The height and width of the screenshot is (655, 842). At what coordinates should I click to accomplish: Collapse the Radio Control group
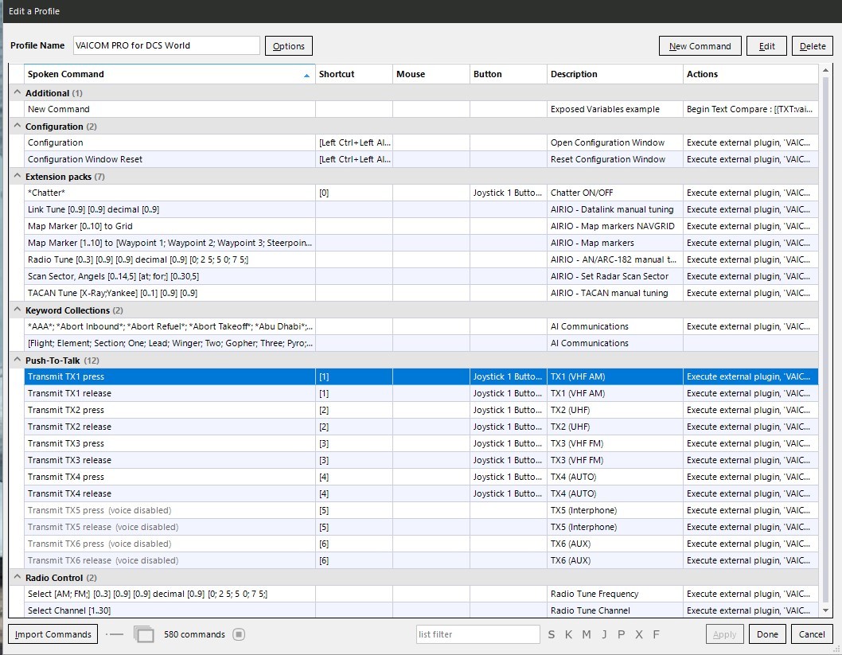(x=18, y=577)
